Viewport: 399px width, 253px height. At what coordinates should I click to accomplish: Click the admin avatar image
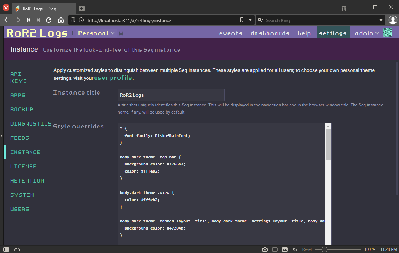coord(387,32)
